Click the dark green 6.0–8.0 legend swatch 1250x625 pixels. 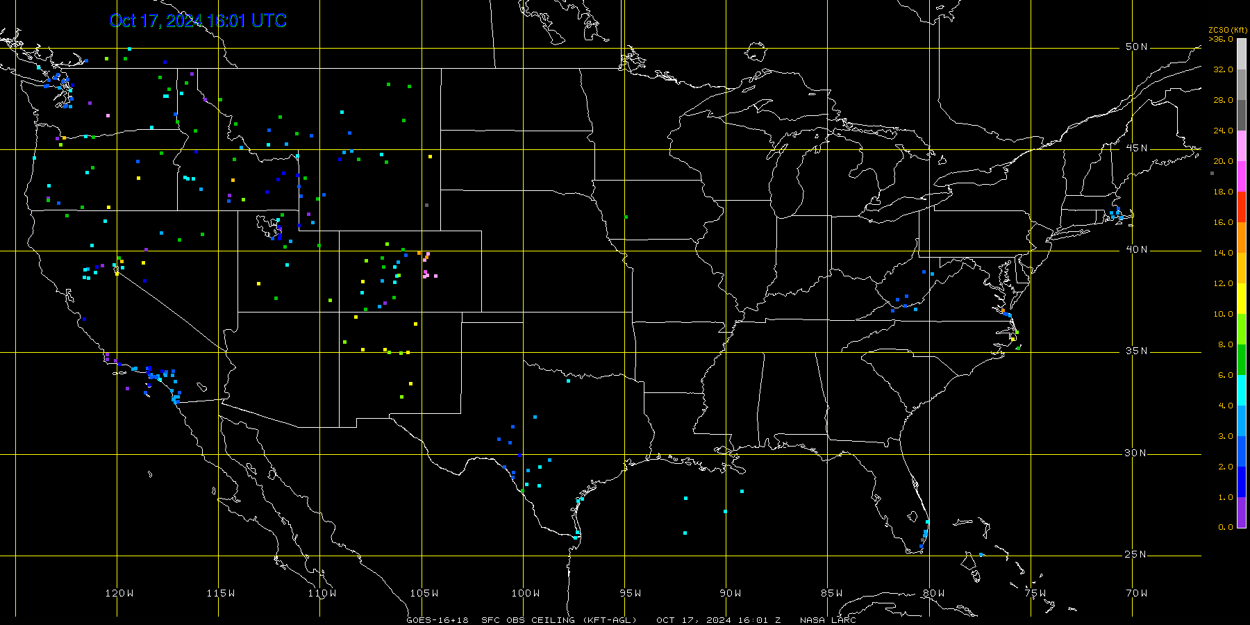[x=1242, y=360]
